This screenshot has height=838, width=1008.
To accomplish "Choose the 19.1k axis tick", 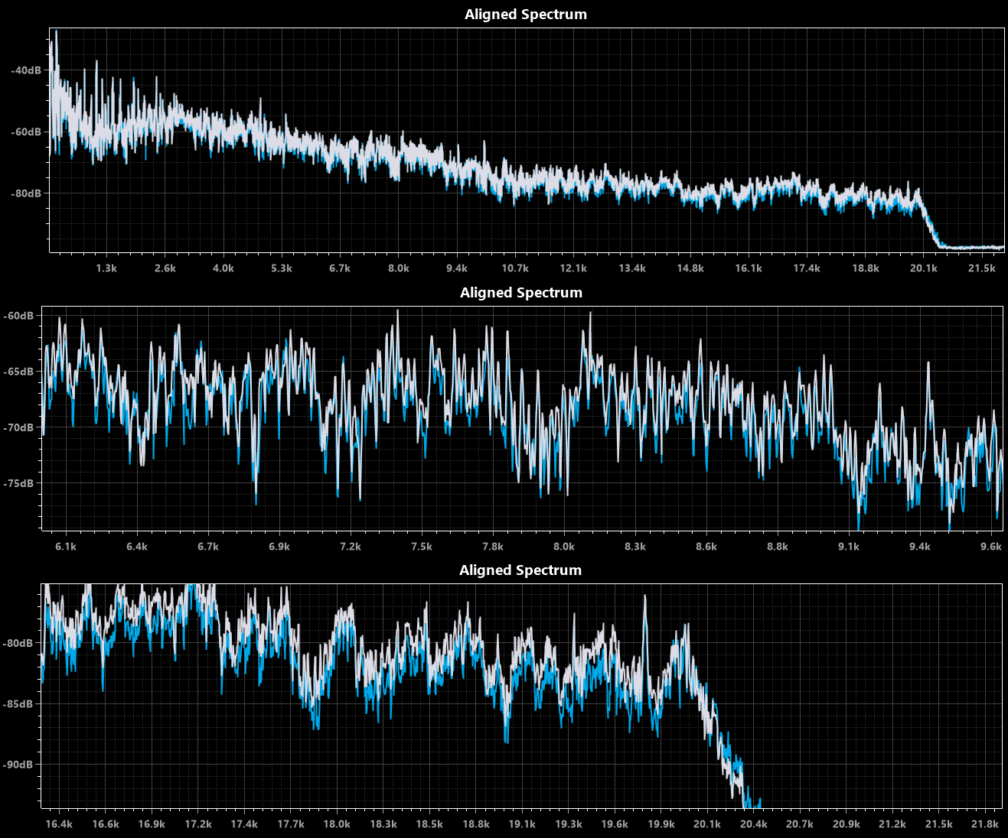I will point(522,824).
